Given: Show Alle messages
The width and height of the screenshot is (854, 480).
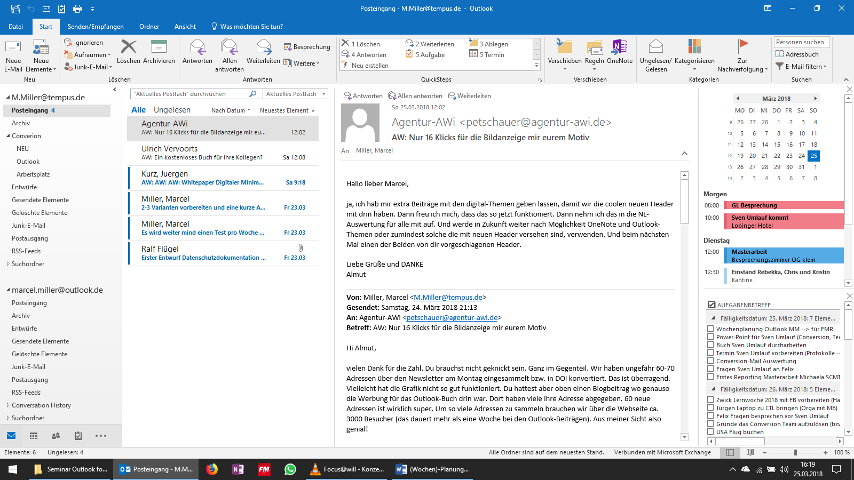Looking at the screenshot, I should 139,110.
